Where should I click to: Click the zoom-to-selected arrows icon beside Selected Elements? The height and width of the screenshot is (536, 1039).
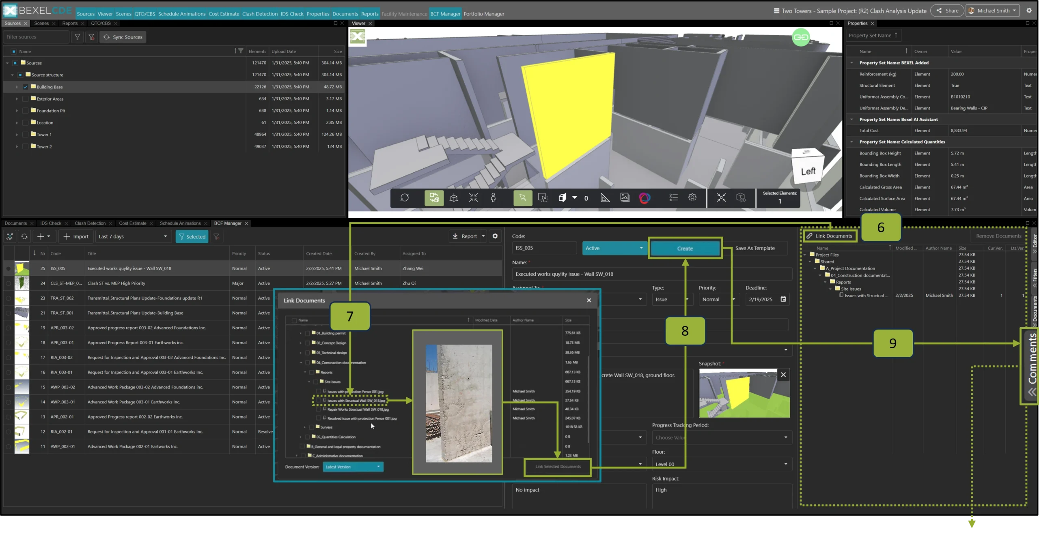(x=721, y=197)
